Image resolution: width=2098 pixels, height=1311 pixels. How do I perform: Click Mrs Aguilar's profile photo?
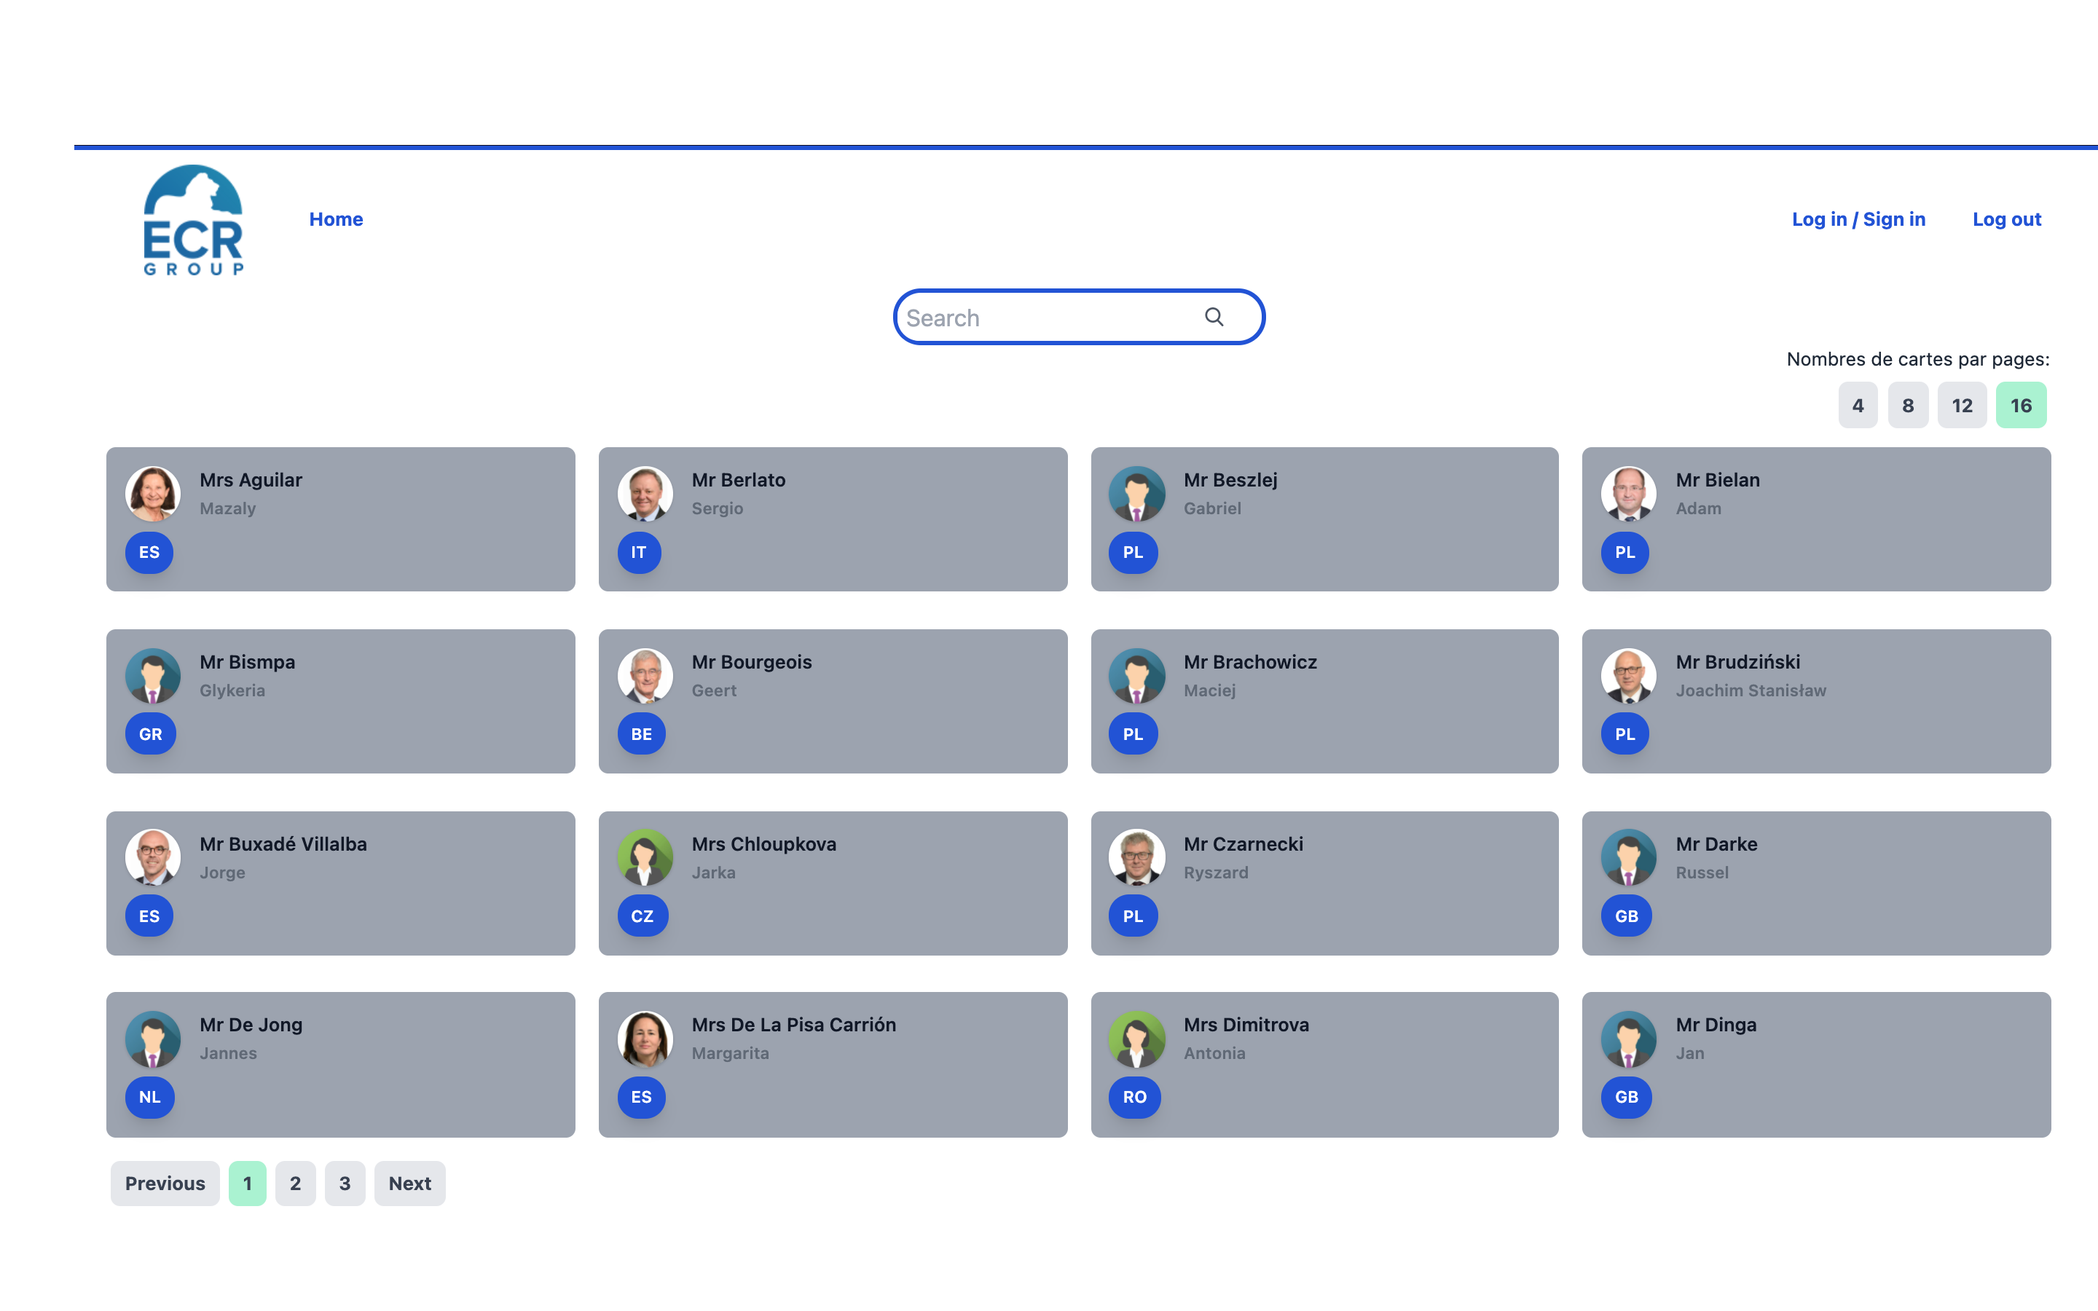point(152,493)
